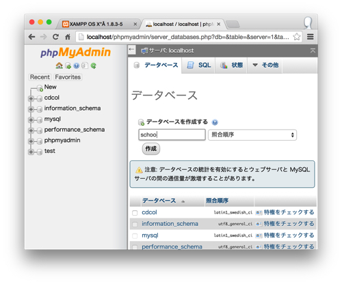Open the collation (照合順序) dropdown
Viewport: 342px width, 284px height.
click(x=252, y=134)
